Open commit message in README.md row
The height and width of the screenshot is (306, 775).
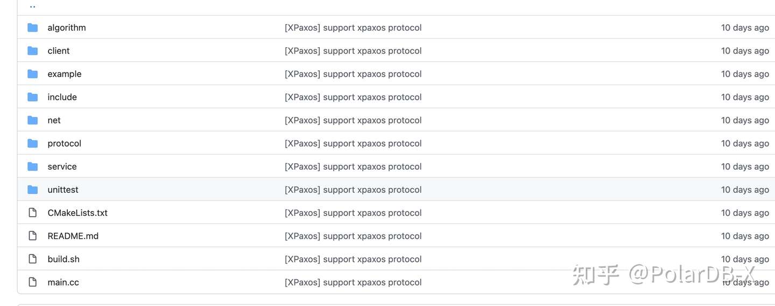[x=353, y=236]
